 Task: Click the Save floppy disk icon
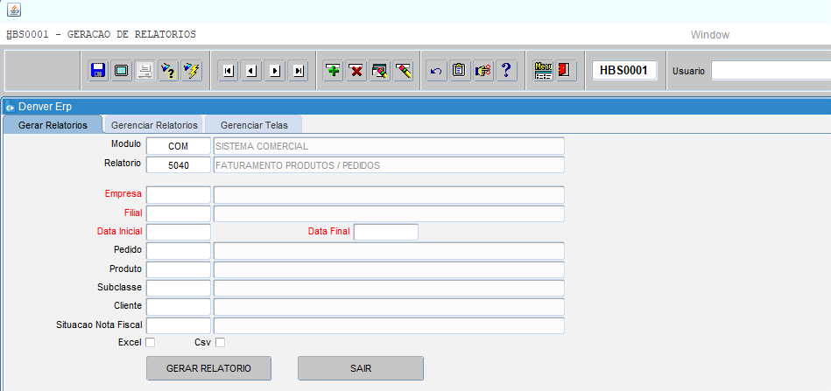coord(98,71)
